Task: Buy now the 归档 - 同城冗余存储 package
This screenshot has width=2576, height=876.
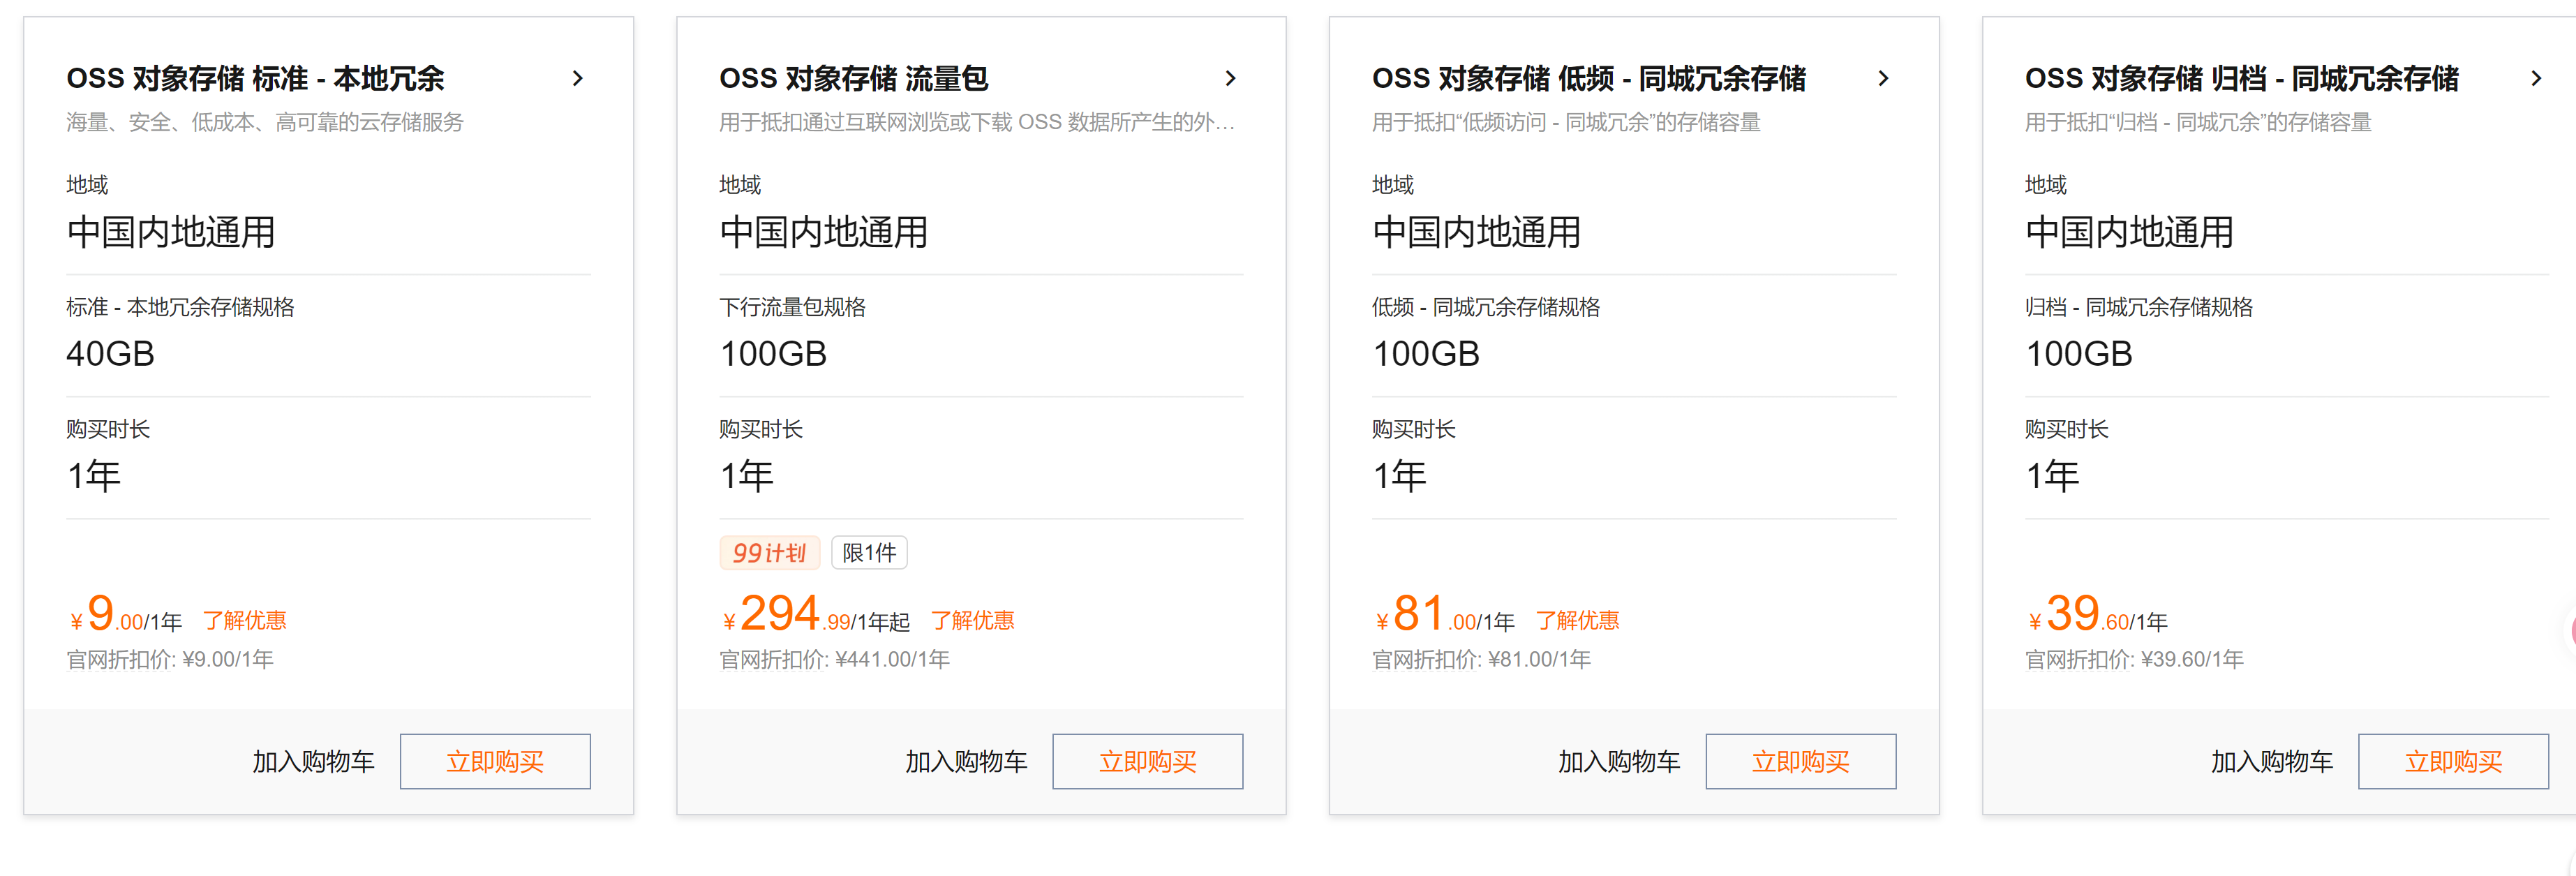Action: [2453, 761]
